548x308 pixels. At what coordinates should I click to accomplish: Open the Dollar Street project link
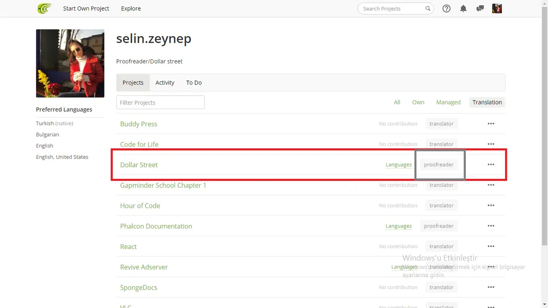pos(139,165)
